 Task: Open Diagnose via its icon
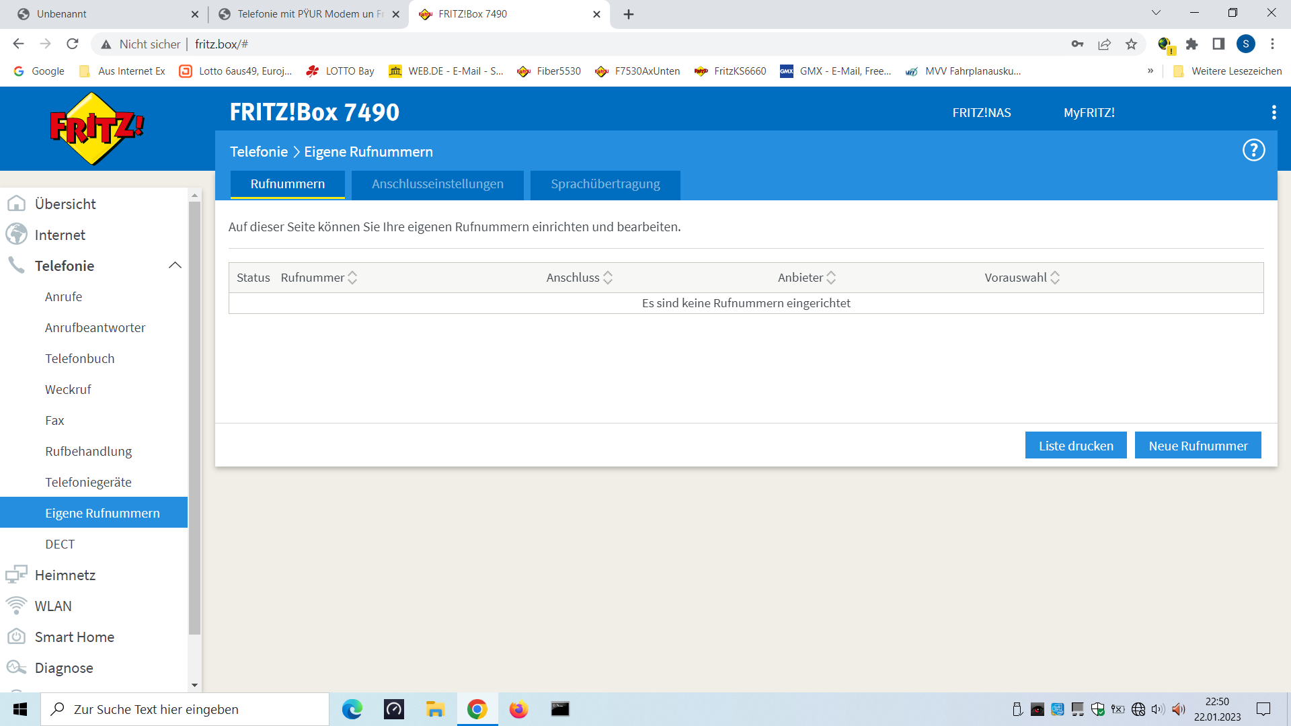click(16, 668)
